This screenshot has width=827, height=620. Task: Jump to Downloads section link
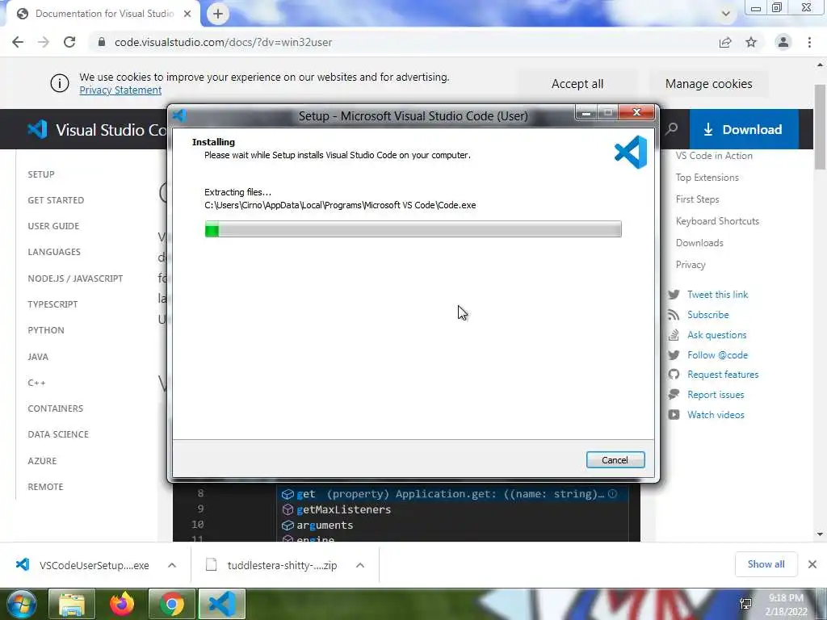pos(699,243)
